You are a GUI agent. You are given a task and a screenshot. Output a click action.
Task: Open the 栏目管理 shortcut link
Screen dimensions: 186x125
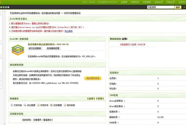click(x=58, y=105)
